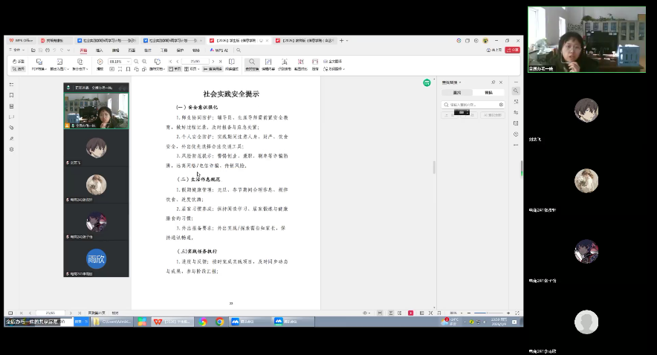657x355 pixels.
Task: Click the play slideshow icon in toolbar
Action: click(100, 65)
